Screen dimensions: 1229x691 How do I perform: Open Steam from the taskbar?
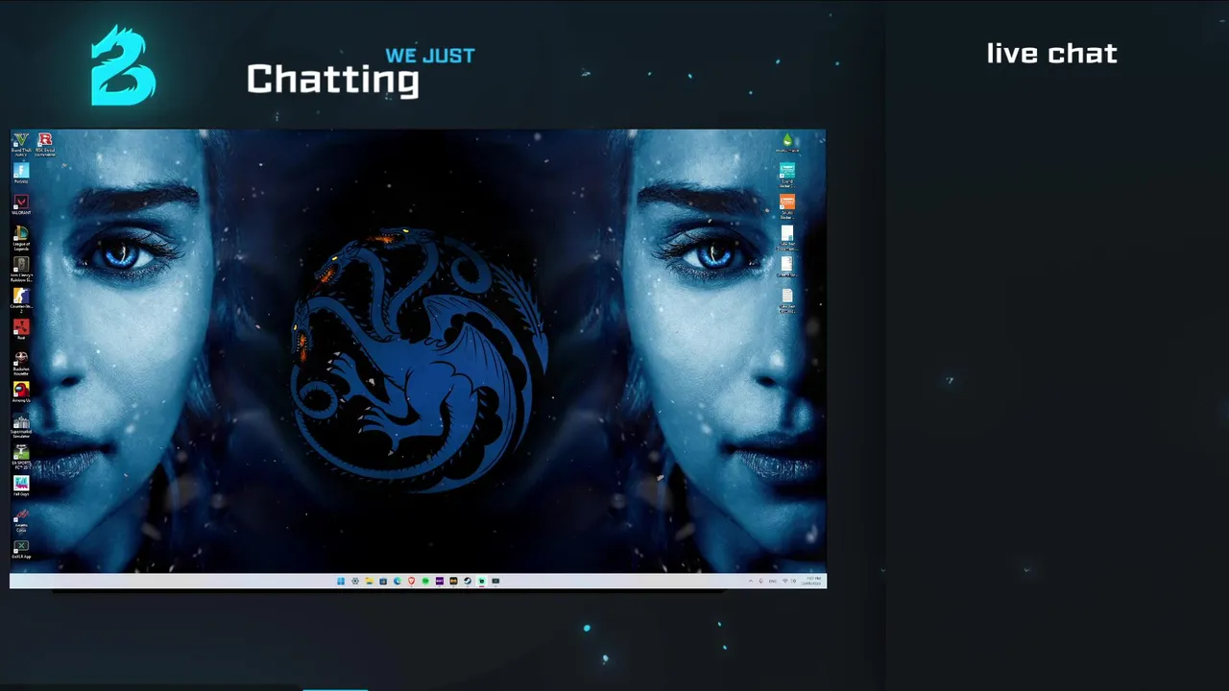(x=468, y=581)
